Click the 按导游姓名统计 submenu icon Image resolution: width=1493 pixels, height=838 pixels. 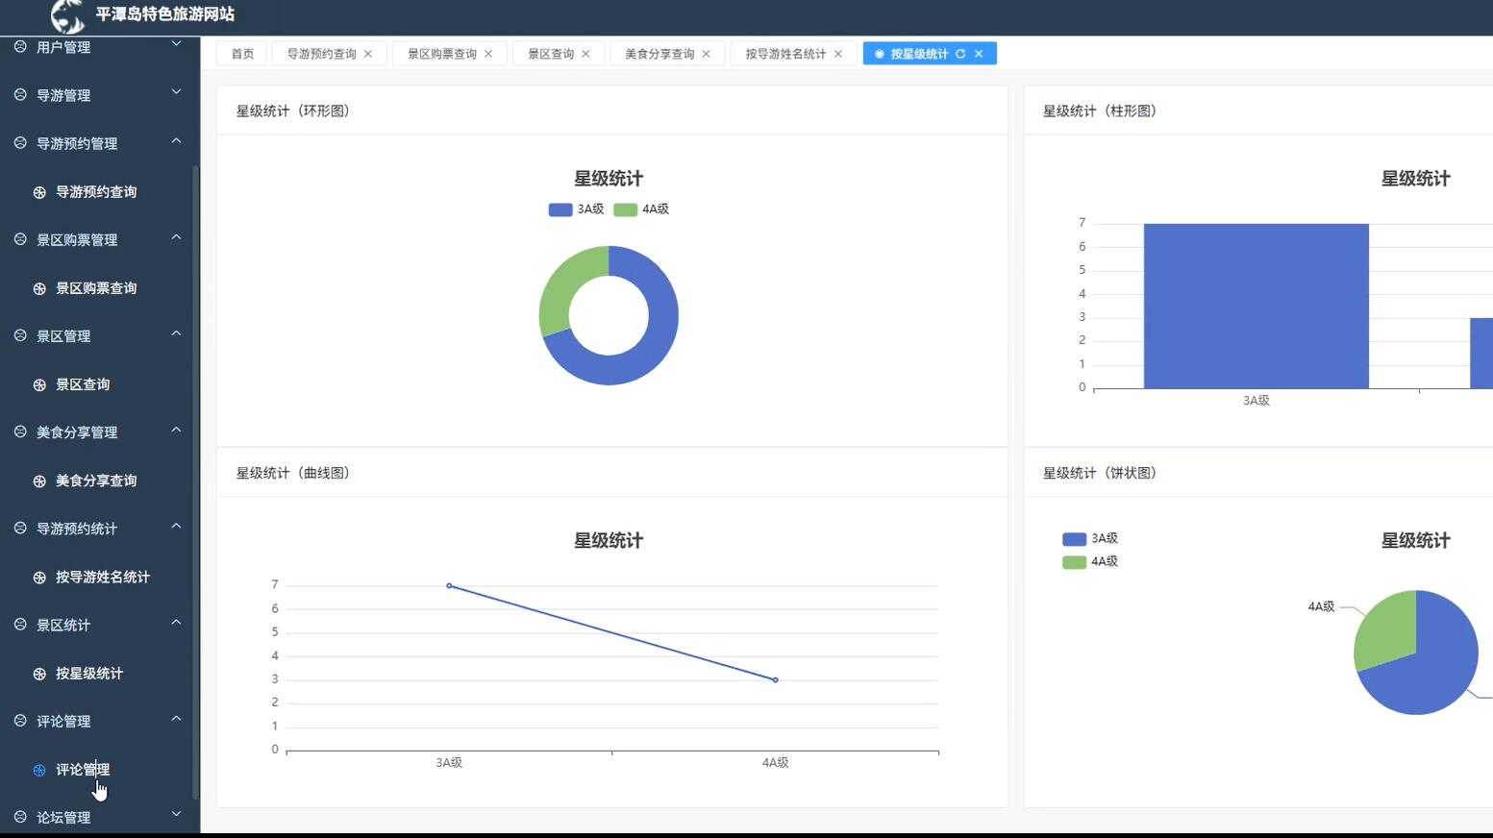coord(39,578)
